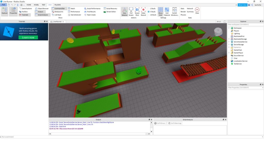This screenshot has height=143, width=264.
Task: Toggle the Explorer panel button
Action: [x=5, y=11]
